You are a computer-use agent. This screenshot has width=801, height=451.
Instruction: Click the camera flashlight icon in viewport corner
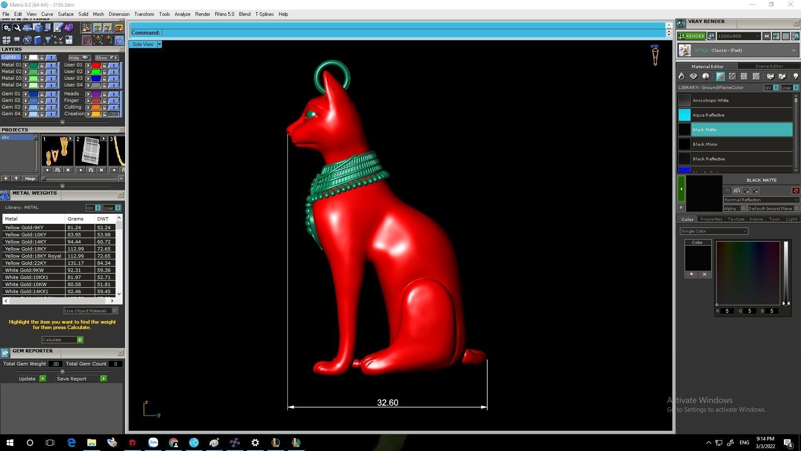[x=655, y=55]
